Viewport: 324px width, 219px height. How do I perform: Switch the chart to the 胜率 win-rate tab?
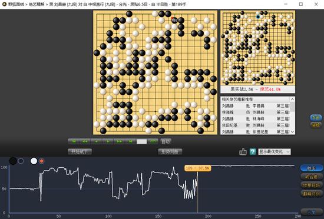(x=311, y=168)
